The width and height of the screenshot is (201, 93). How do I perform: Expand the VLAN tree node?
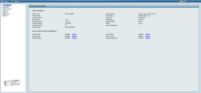[2, 11]
